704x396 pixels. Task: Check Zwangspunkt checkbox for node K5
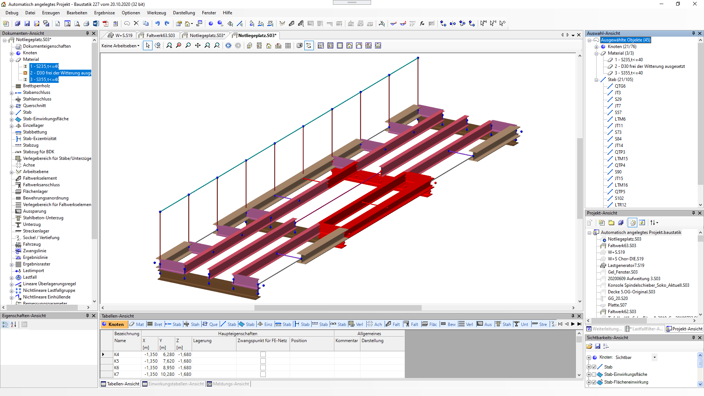point(263,361)
